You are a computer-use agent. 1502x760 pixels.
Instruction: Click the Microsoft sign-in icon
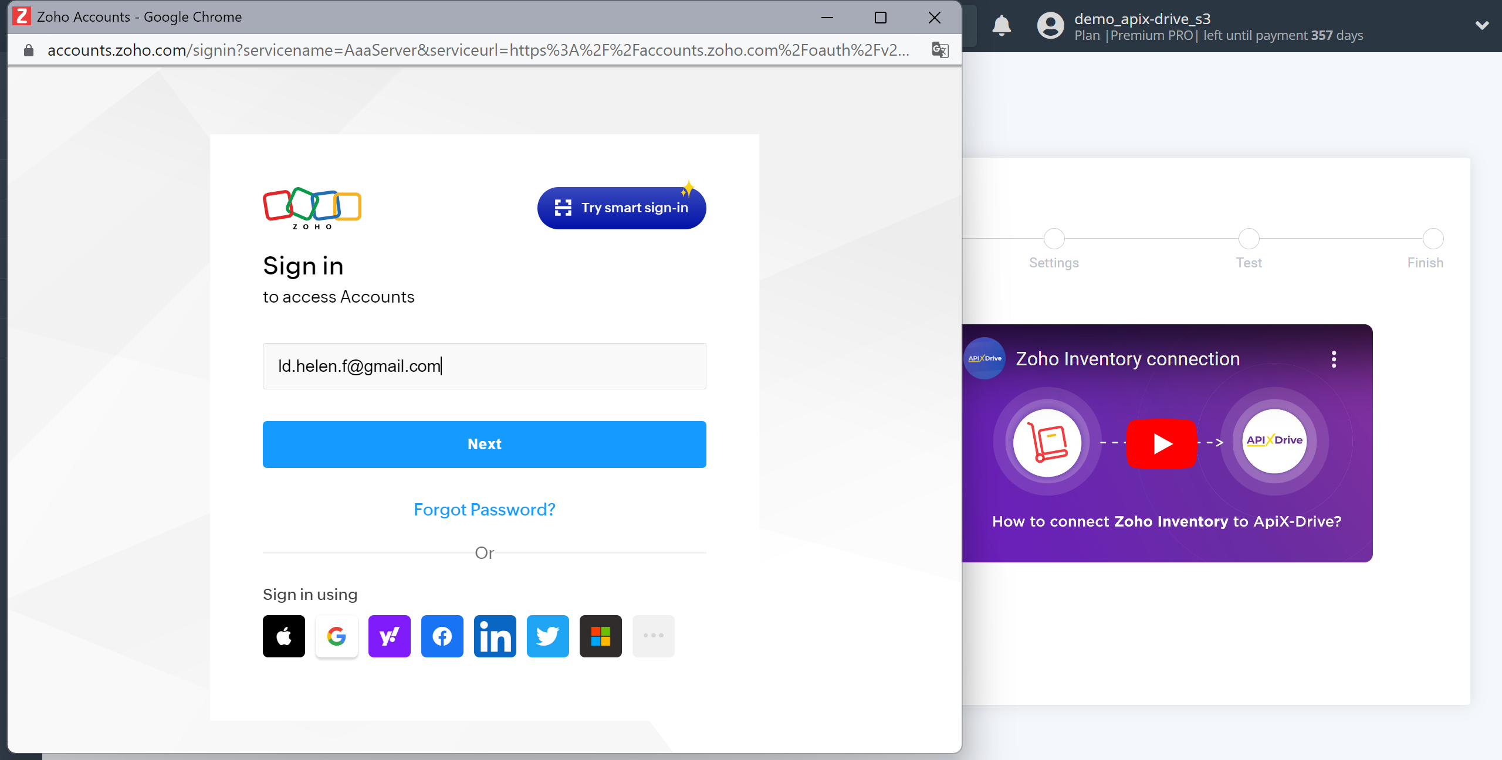(x=600, y=636)
